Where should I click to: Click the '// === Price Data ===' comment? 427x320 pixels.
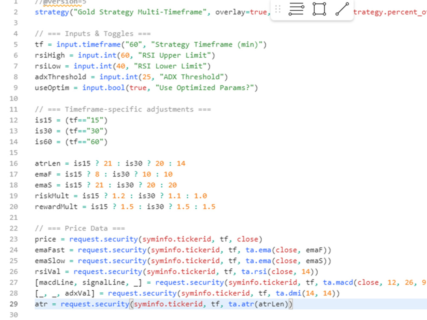(80, 228)
